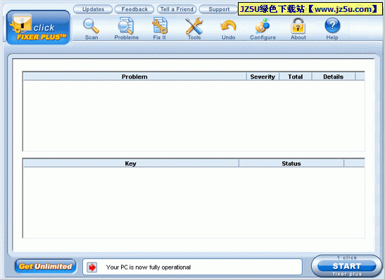Image resolution: width=385 pixels, height=280 pixels.
Task: Click the 'Your PC is now fully operational' message
Action: [x=149, y=267]
